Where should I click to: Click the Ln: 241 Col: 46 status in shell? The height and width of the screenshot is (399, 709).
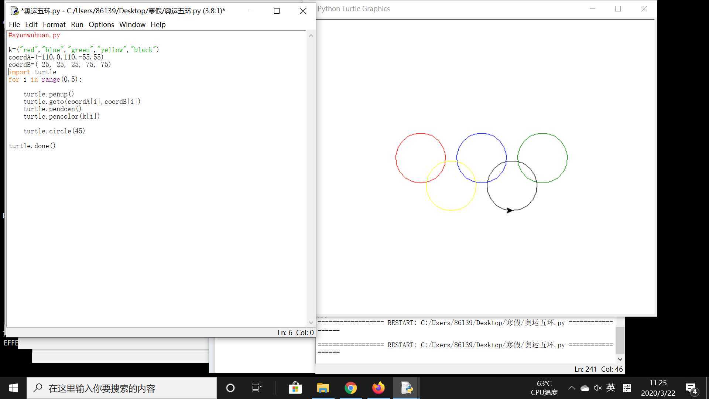(599, 369)
